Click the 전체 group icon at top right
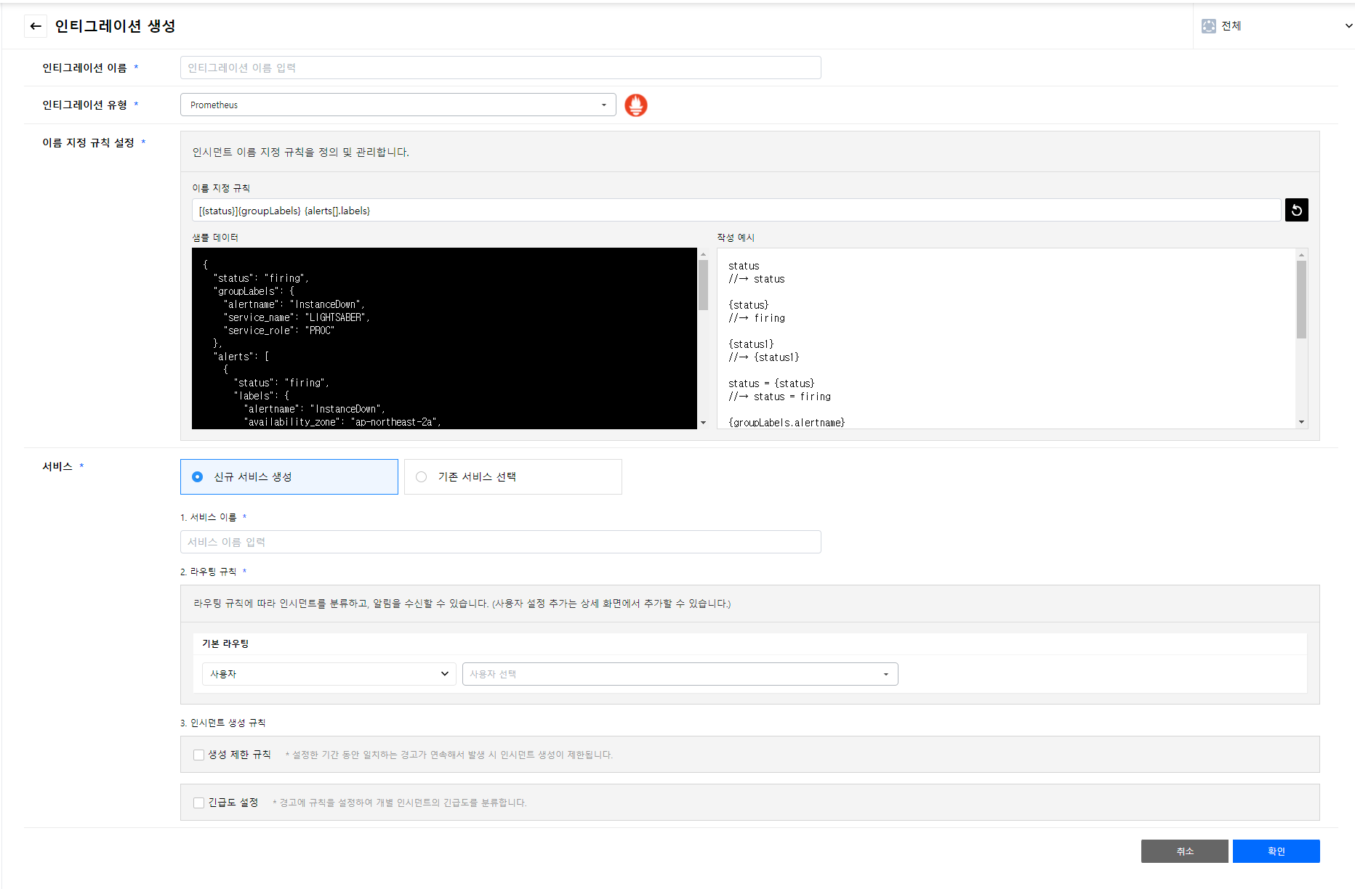 pos(1208,26)
